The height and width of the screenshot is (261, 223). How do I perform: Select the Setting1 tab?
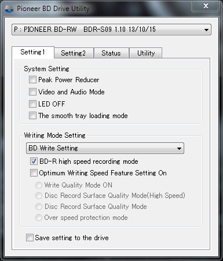coord(33,52)
